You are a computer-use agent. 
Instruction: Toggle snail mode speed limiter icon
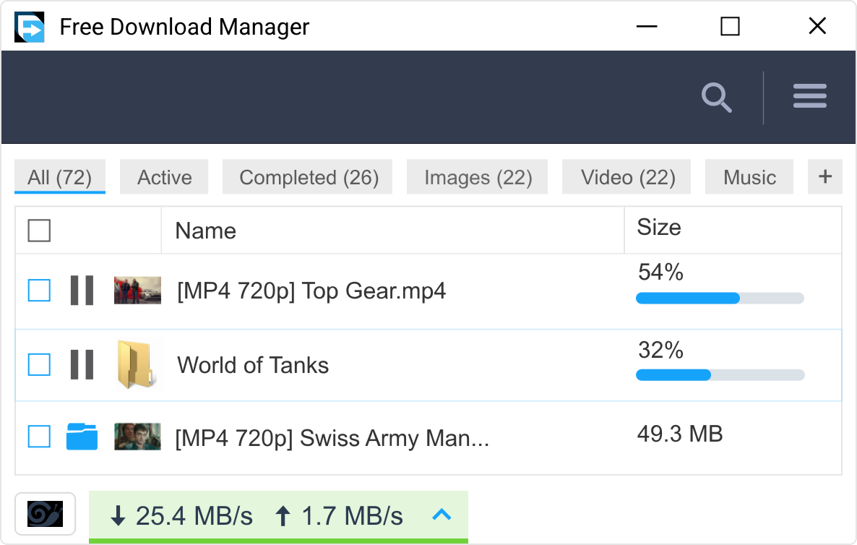(x=45, y=514)
